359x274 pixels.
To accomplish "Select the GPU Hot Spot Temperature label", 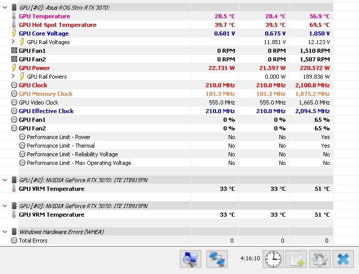I will coord(58,25).
